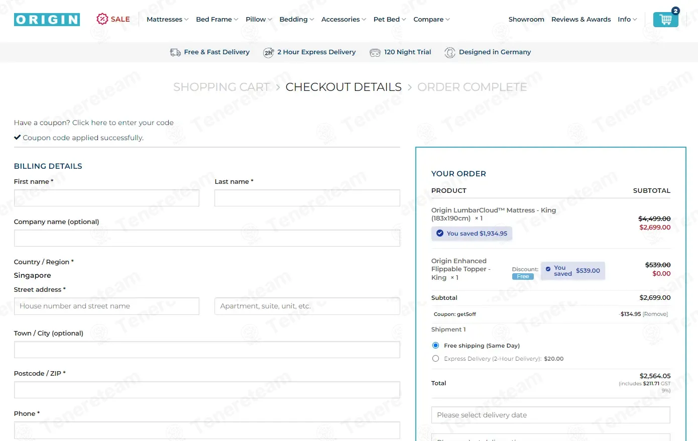Expand the Mattresses menu

[x=168, y=20]
